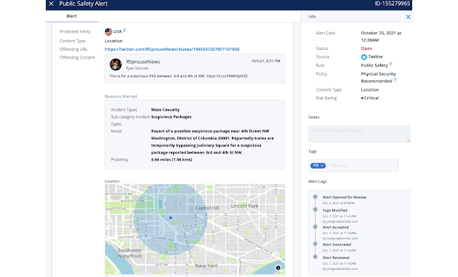458x277 pixels.
Task: Click Capitol Hill label on map
Action: pos(207,208)
